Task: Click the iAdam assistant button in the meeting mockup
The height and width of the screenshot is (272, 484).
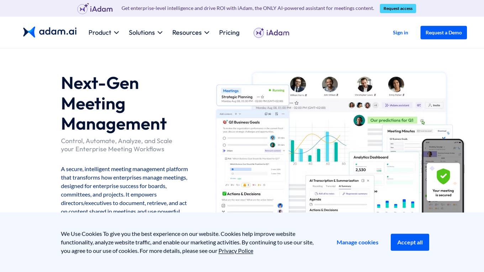Action: point(397,105)
